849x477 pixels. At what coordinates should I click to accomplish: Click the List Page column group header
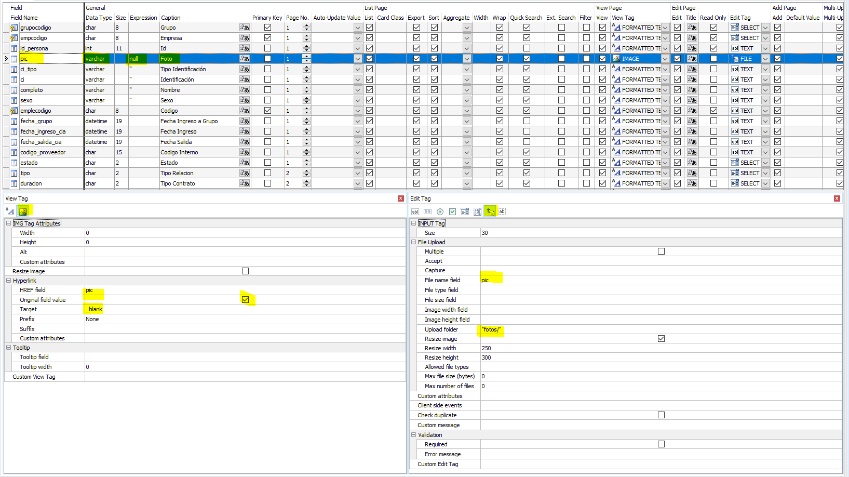pos(375,8)
